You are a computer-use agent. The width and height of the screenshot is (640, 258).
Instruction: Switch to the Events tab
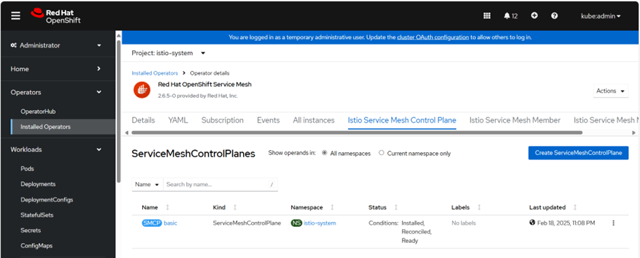268,120
